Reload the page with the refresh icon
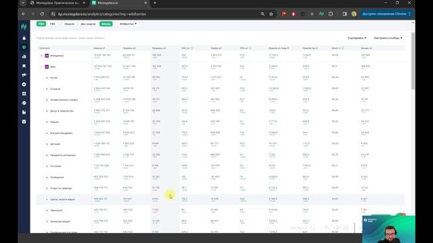The image size is (433, 243). pyautogui.click(x=42, y=13)
